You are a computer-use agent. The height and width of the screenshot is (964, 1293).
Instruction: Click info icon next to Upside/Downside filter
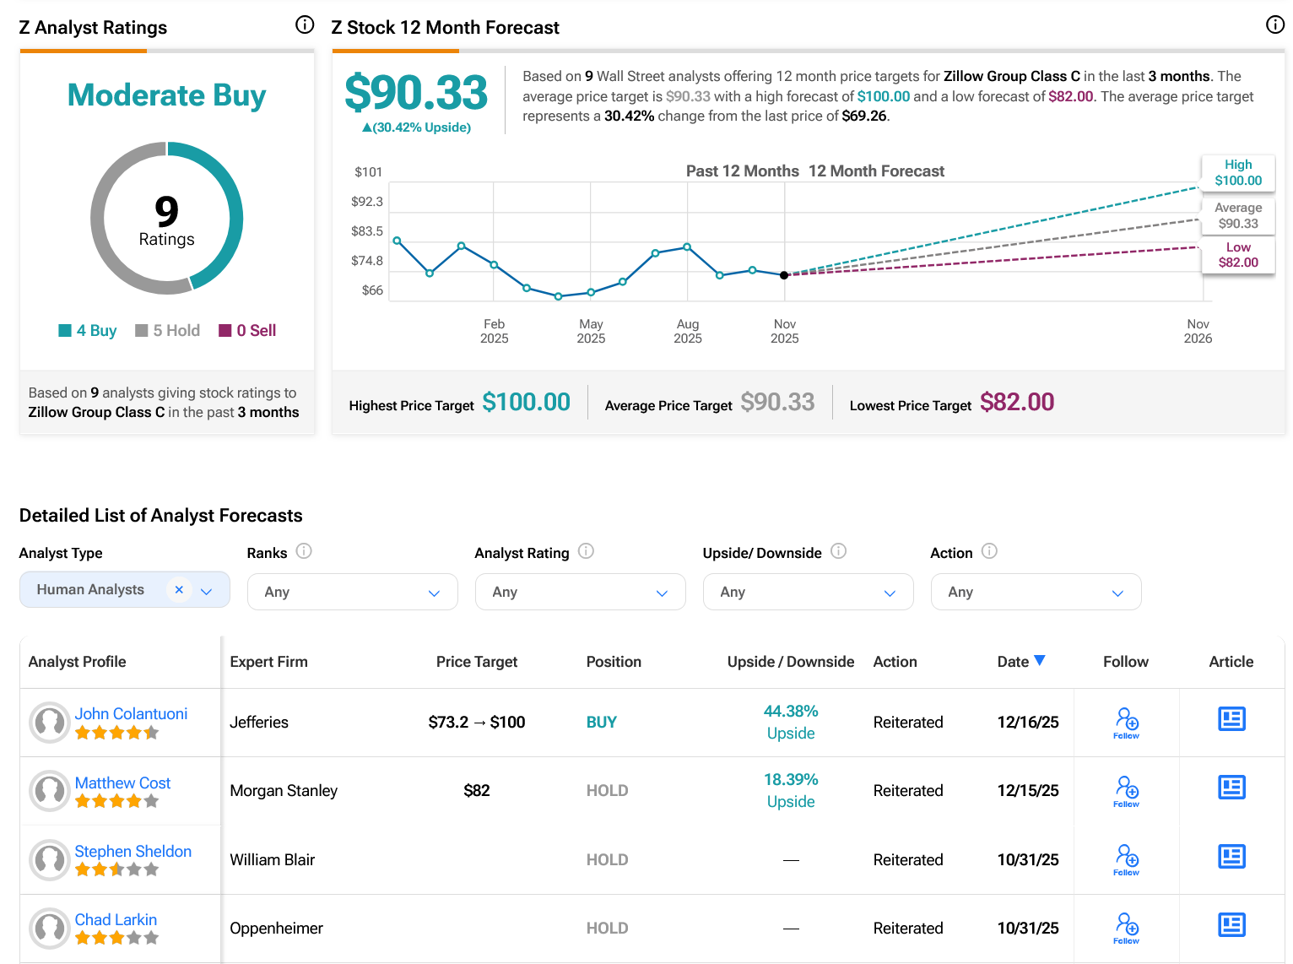click(838, 551)
